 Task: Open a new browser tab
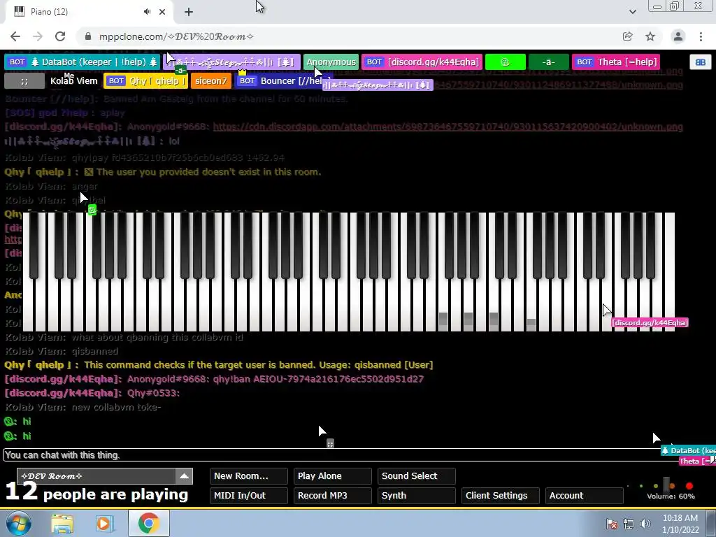coord(189,12)
